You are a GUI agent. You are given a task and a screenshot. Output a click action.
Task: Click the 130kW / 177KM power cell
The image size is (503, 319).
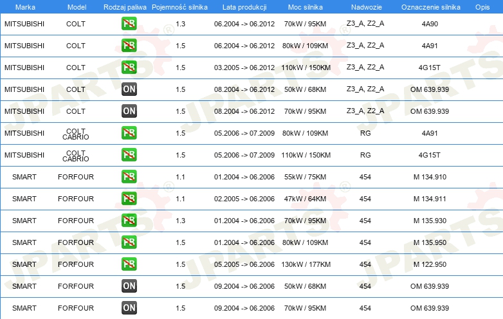pos(306,264)
